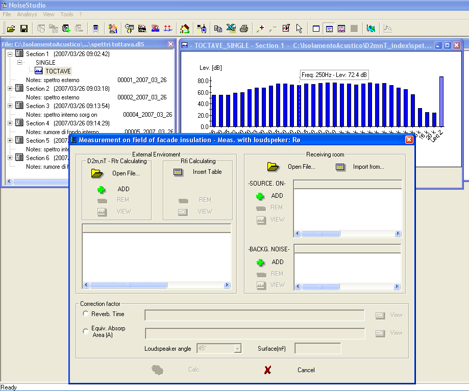This screenshot has height=391, width=469.
Task: Click the Import from table icon
Action: point(340,167)
